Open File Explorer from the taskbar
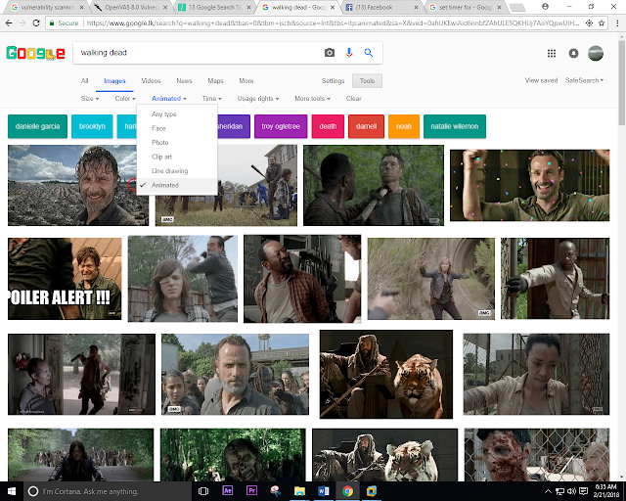This screenshot has width=626, height=501. click(299, 491)
